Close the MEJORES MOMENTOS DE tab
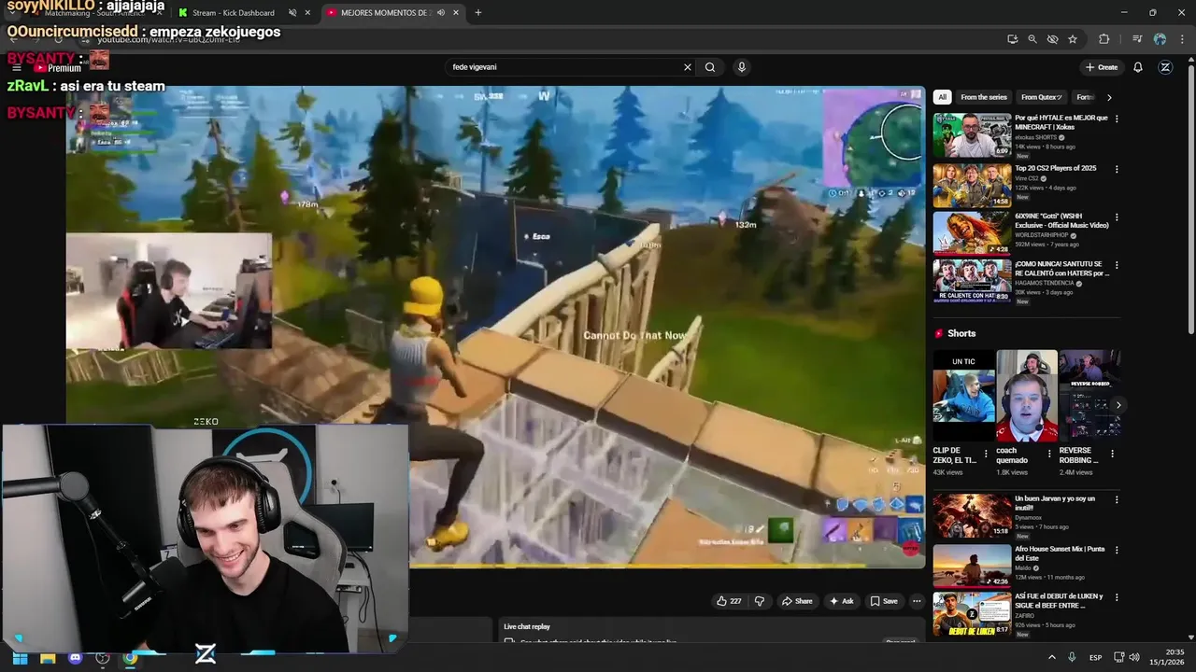This screenshot has width=1196, height=672. [456, 13]
